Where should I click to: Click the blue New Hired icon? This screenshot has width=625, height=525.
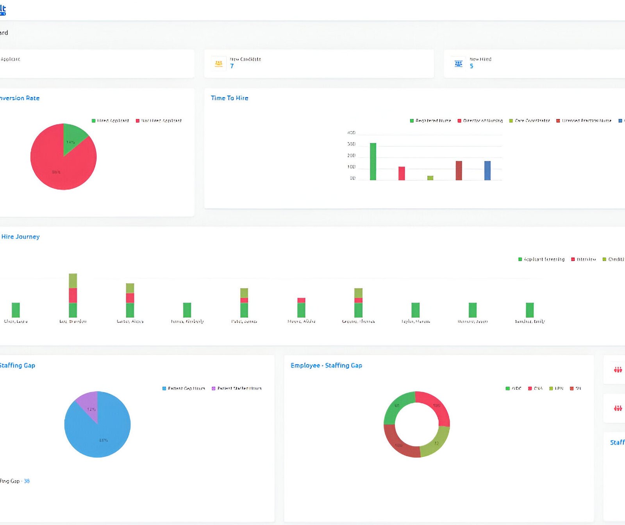click(x=459, y=63)
